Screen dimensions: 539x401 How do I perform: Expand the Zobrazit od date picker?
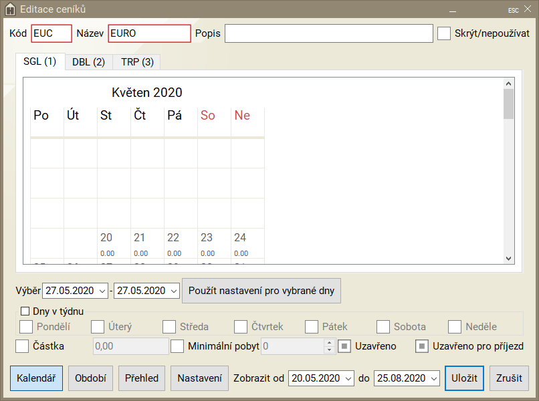tap(347, 378)
